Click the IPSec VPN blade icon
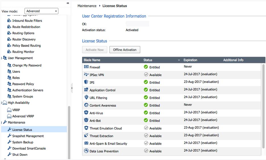The width and height of the screenshot is (266, 160). click(86, 74)
